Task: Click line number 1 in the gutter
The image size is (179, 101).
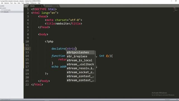Action: (x=28, y=9)
